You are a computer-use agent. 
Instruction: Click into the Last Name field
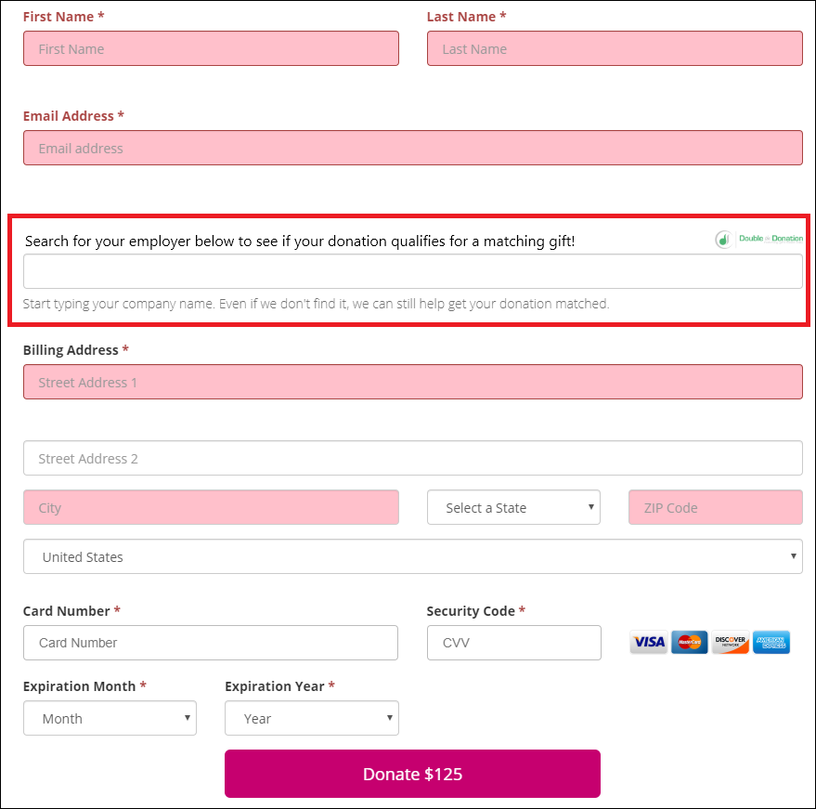615,49
